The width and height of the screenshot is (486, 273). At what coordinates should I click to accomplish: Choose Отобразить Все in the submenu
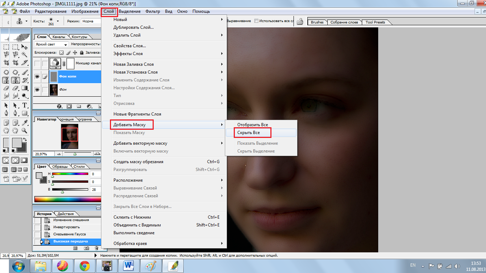261,125
